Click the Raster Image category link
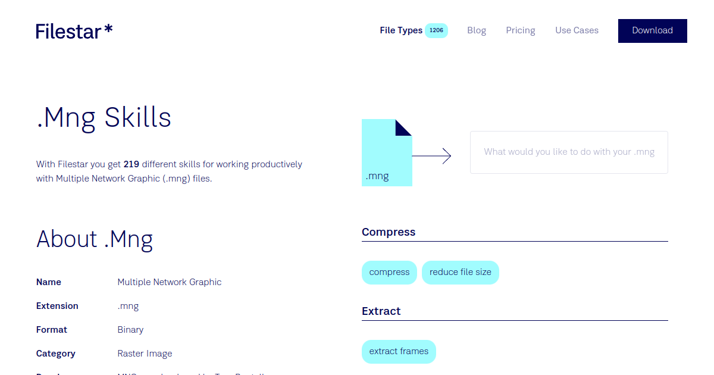 tap(145, 353)
